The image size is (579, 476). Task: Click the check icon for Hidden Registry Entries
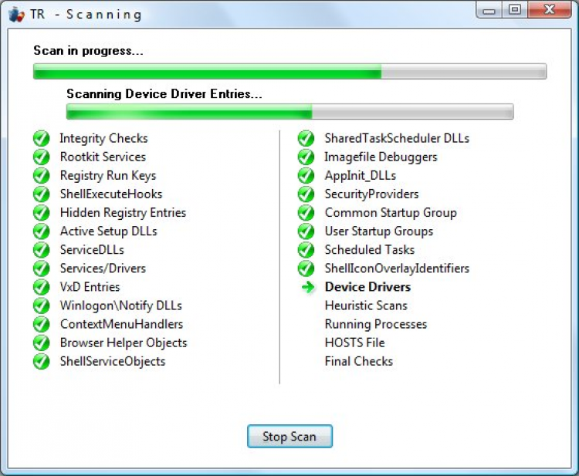coord(42,212)
